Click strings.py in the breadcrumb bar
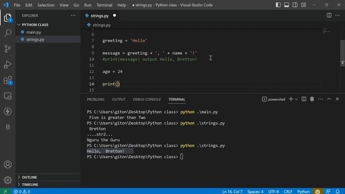This screenshot has width=345, height=194. click(101, 25)
